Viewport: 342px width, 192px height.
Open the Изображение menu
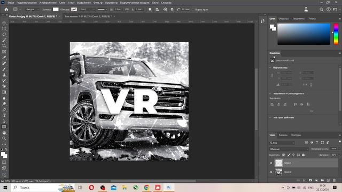pos(48,3)
